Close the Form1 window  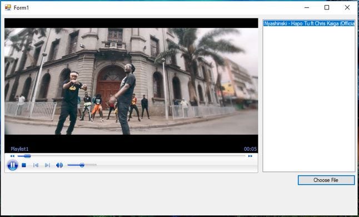(347, 8)
